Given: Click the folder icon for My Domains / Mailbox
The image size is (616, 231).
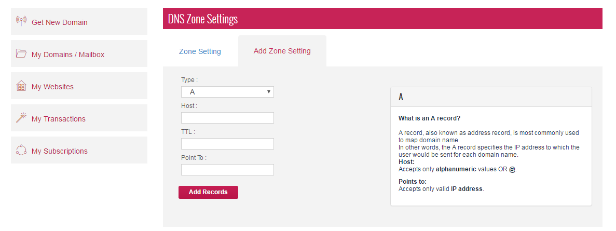Looking at the screenshot, I should coord(21,53).
